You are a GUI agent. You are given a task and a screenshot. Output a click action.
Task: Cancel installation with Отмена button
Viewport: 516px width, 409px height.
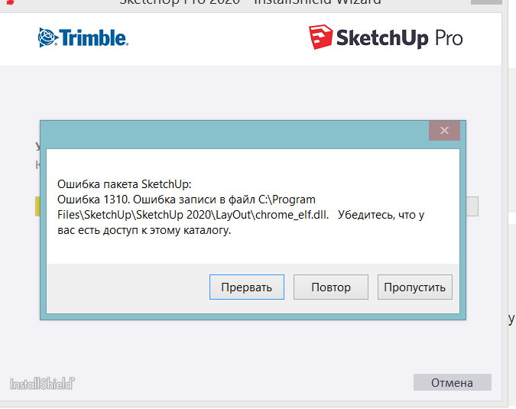click(452, 382)
